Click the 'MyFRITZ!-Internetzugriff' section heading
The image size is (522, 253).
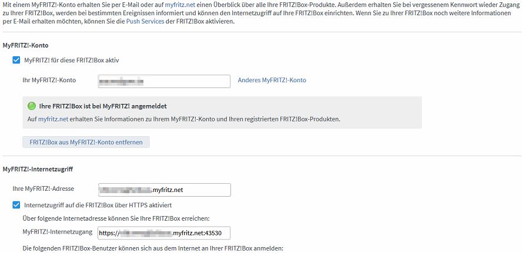coord(38,169)
